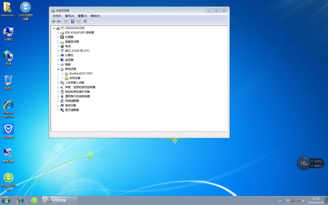Screen dimensions: 328x205
Task: Expand the 处理器 category
Action: point(58,37)
